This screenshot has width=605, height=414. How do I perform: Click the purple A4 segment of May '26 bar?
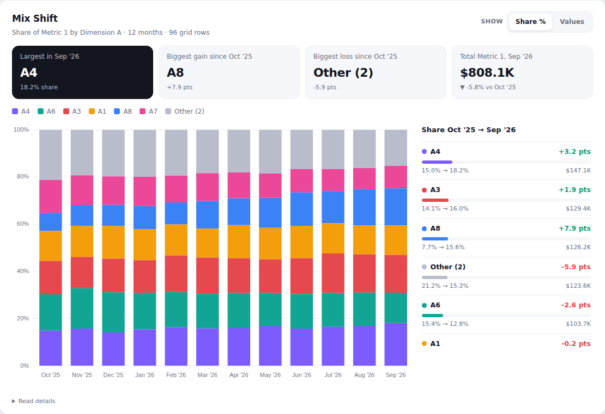pyautogui.click(x=270, y=346)
